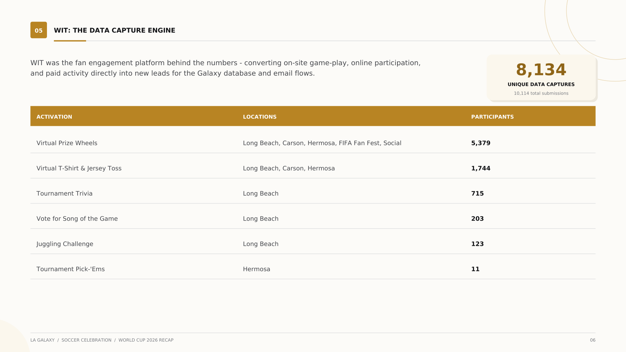Image resolution: width=626 pixels, height=352 pixels.
Task: Click the PARTICIPANTS column header
Action: pos(492,117)
